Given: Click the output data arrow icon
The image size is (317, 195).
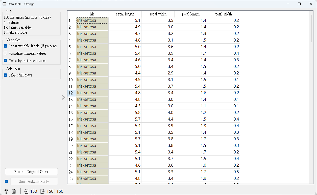Looking at the screenshot, I should pyautogui.click(x=42, y=191).
